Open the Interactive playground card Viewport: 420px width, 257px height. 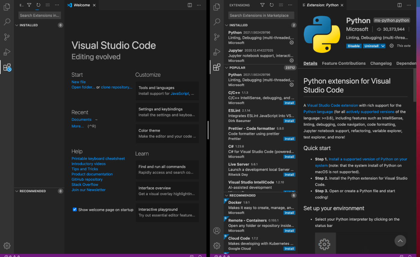tap(167, 212)
